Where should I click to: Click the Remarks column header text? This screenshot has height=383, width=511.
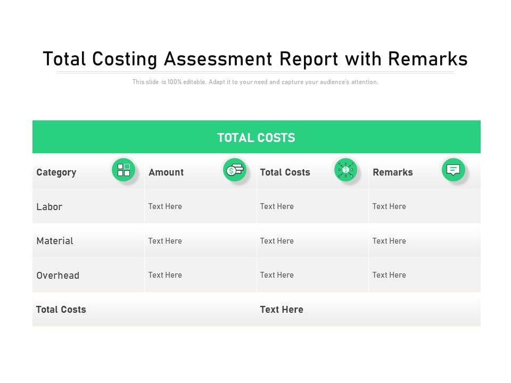[x=393, y=172]
